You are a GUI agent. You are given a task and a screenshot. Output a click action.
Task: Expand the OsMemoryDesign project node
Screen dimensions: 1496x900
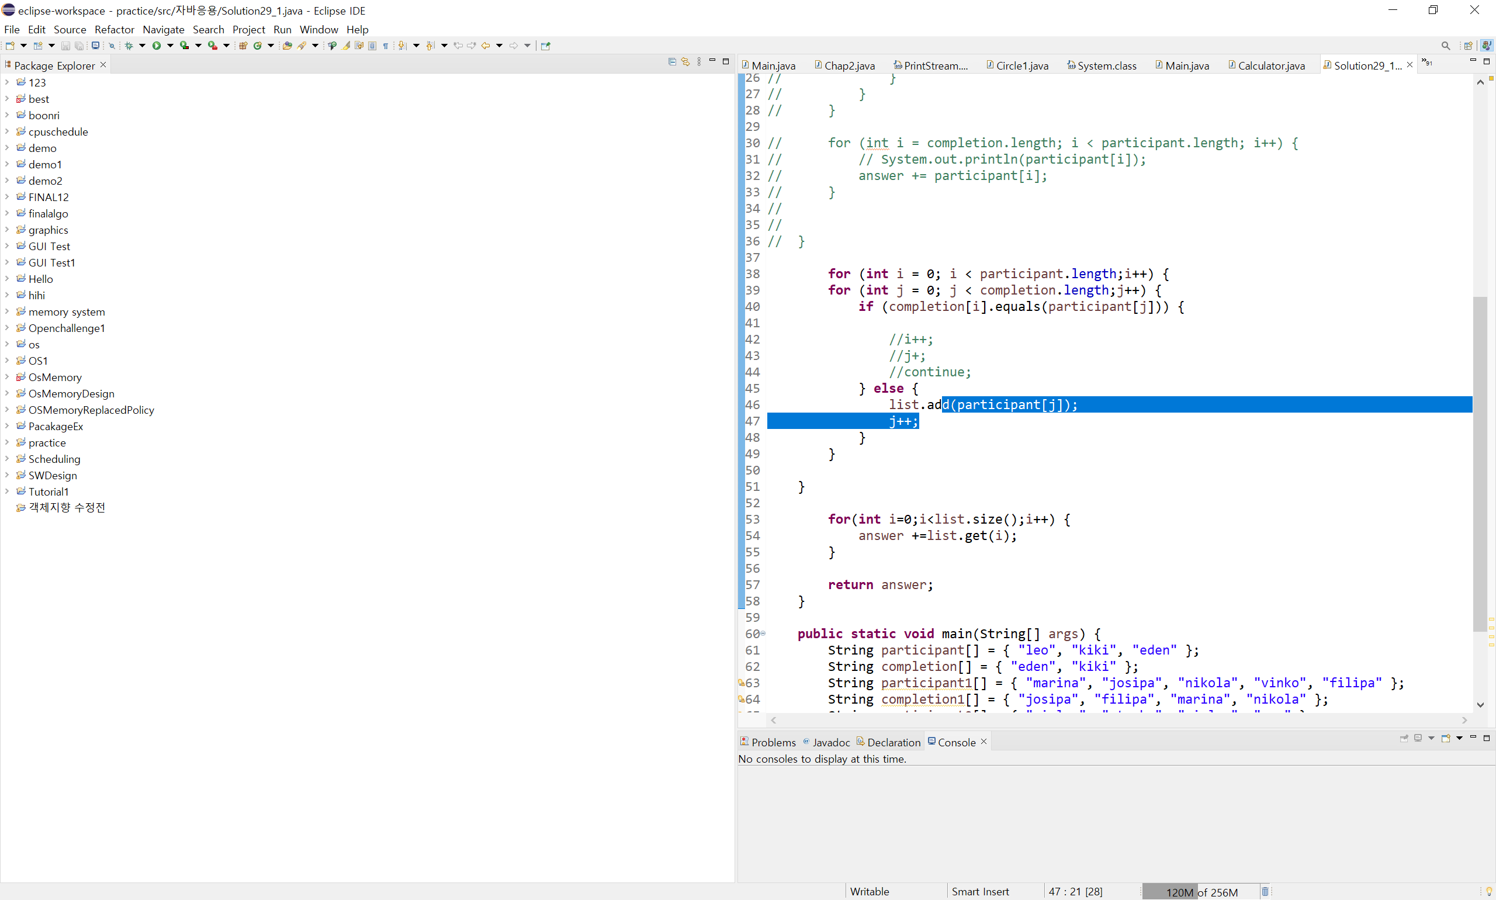coord(6,393)
